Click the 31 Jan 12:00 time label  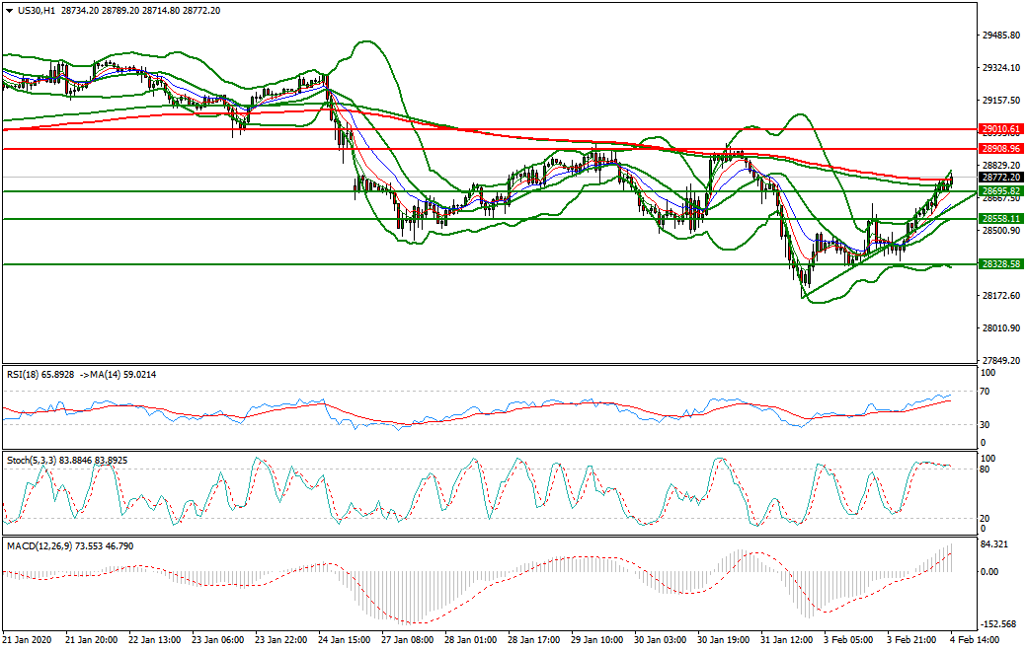pyautogui.click(x=787, y=640)
